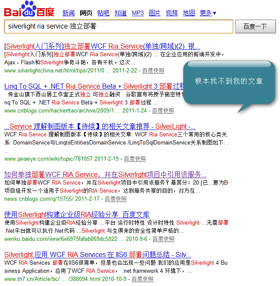280x286 pixels.
Task: Open result 如何单独部署WCF RIA Service
Action: (x=105, y=175)
